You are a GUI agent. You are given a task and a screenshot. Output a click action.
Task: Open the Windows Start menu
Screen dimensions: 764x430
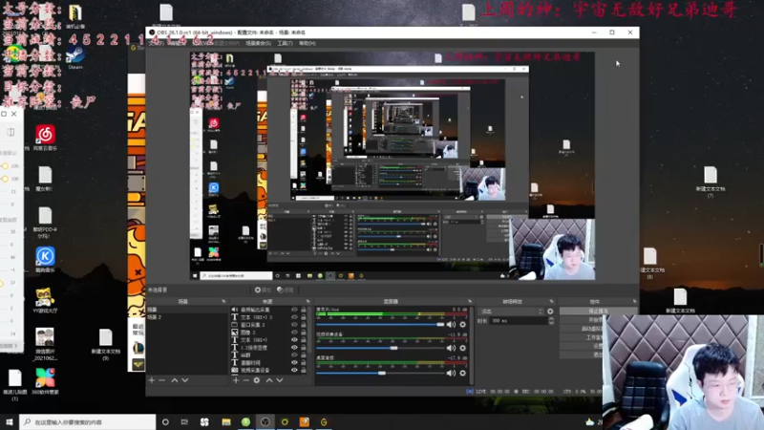(x=10, y=421)
